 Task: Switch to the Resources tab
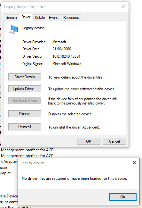[71, 18]
